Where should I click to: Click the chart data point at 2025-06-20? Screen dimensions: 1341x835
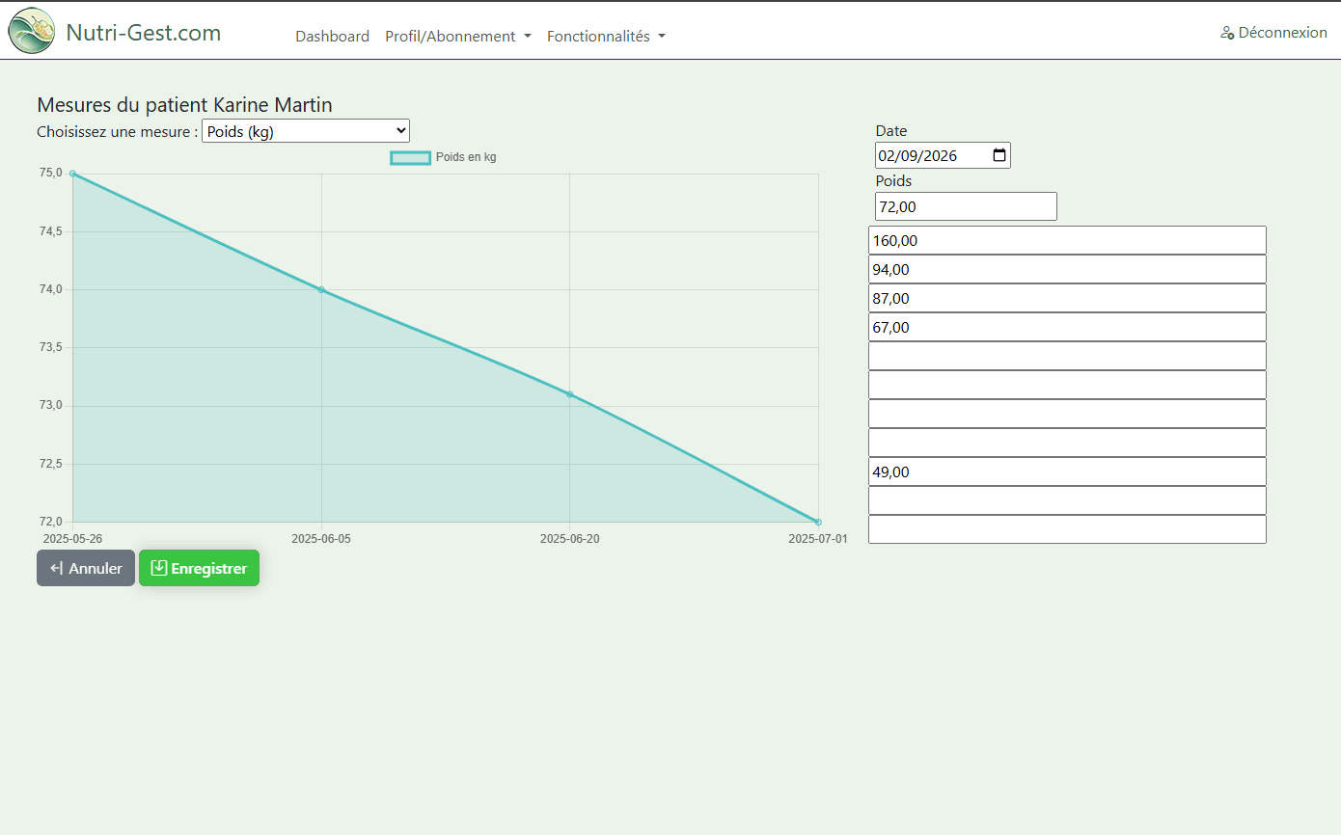pyautogui.click(x=570, y=394)
